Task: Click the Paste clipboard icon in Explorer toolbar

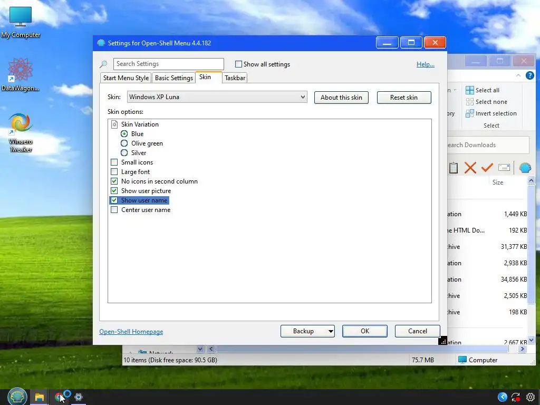Action: coord(453,168)
